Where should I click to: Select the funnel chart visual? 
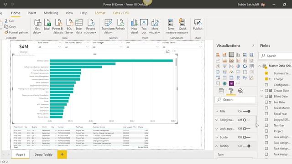[224, 66]
